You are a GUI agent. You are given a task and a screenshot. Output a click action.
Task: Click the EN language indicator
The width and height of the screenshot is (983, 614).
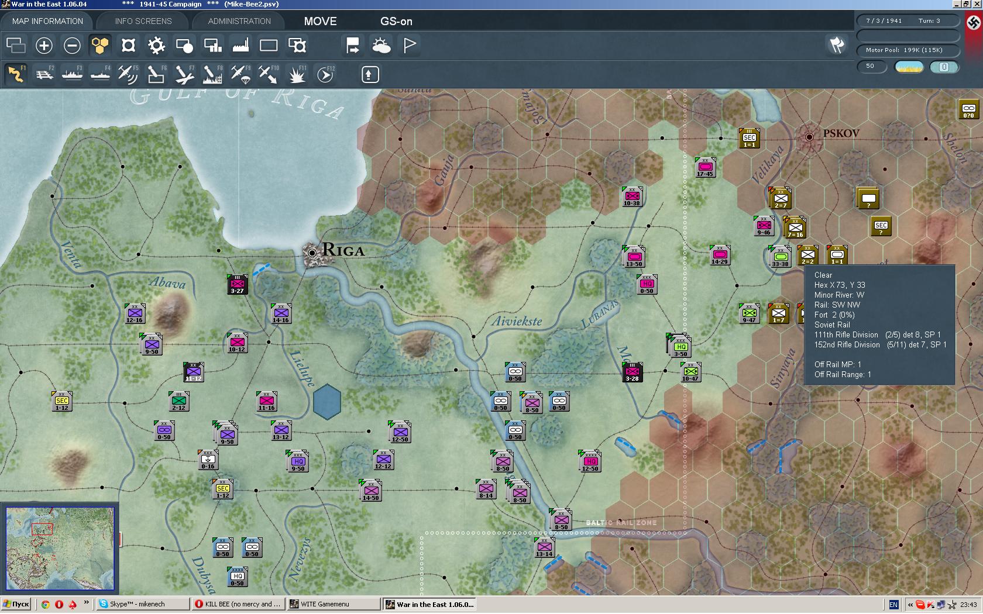pos(893,605)
